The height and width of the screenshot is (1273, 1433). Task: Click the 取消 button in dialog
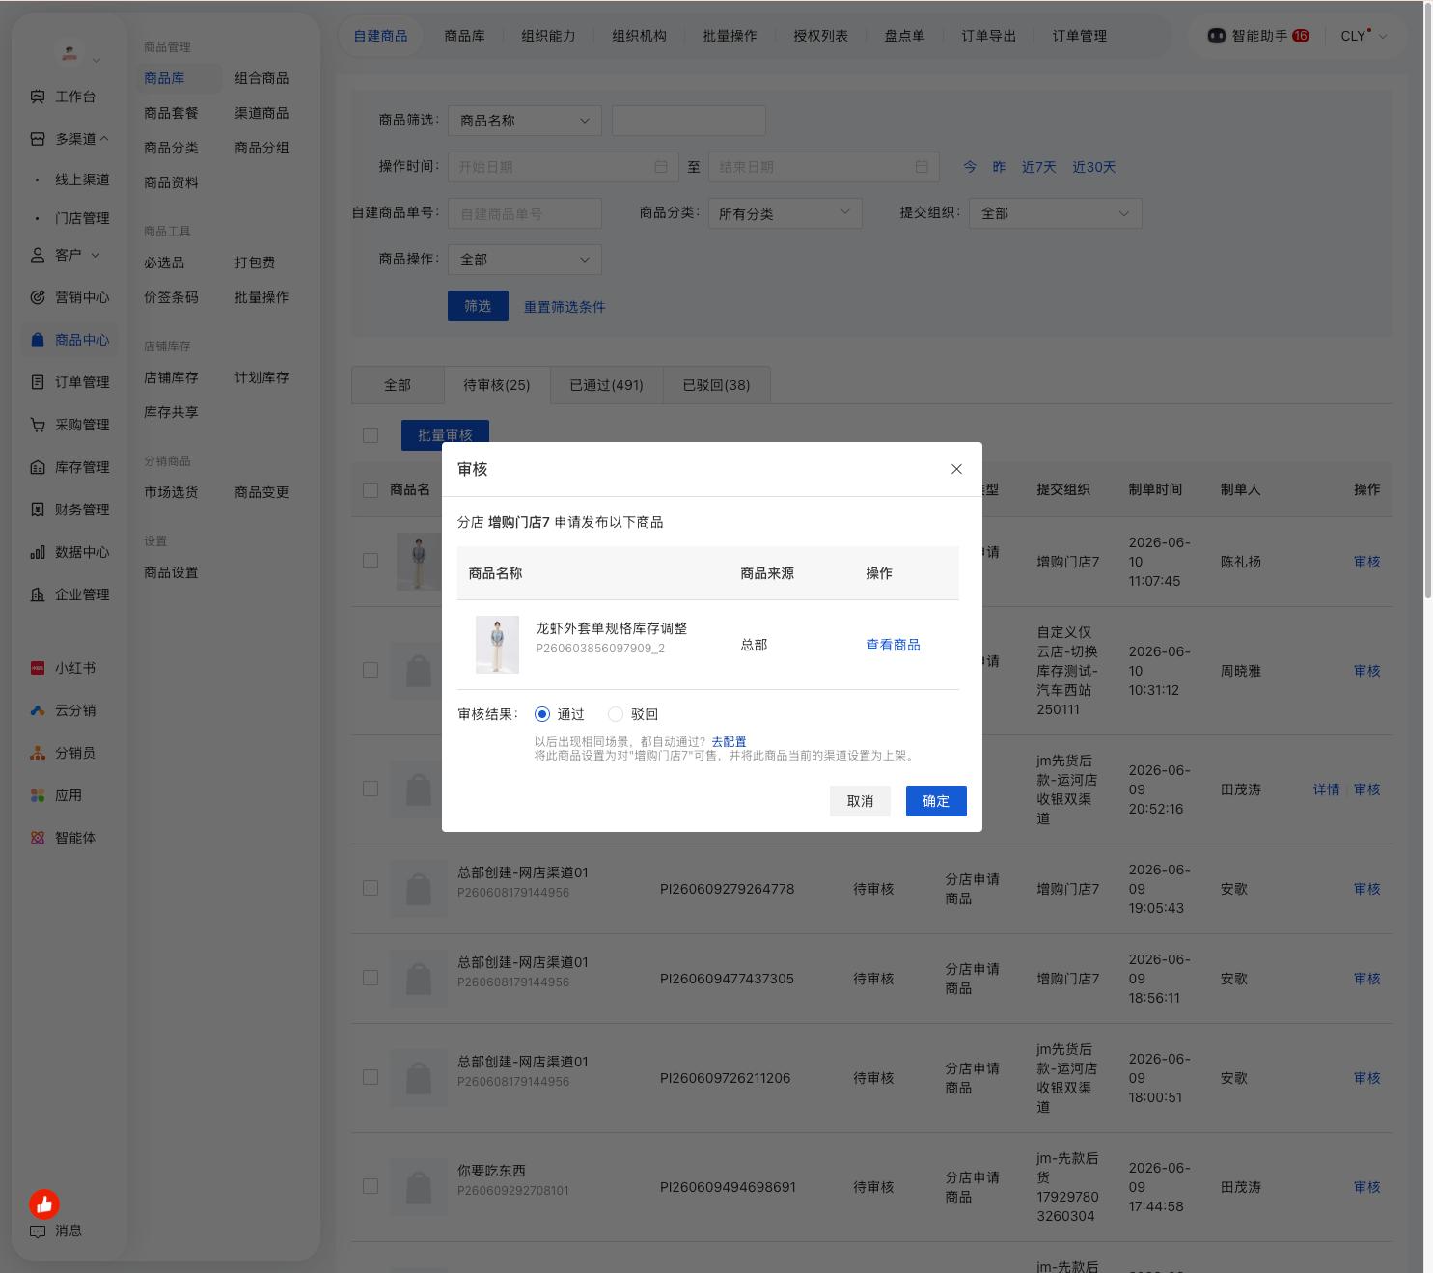coord(860,801)
